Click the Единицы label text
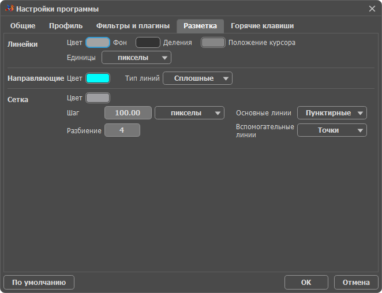Image resolution: width=382 pixels, height=293 pixels. [81, 58]
